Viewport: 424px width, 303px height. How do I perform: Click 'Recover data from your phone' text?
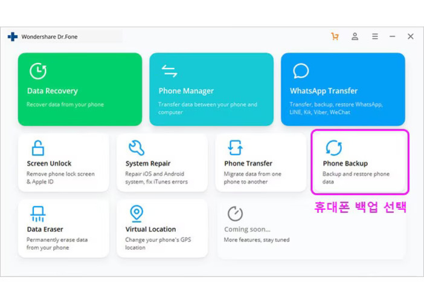tap(65, 105)
